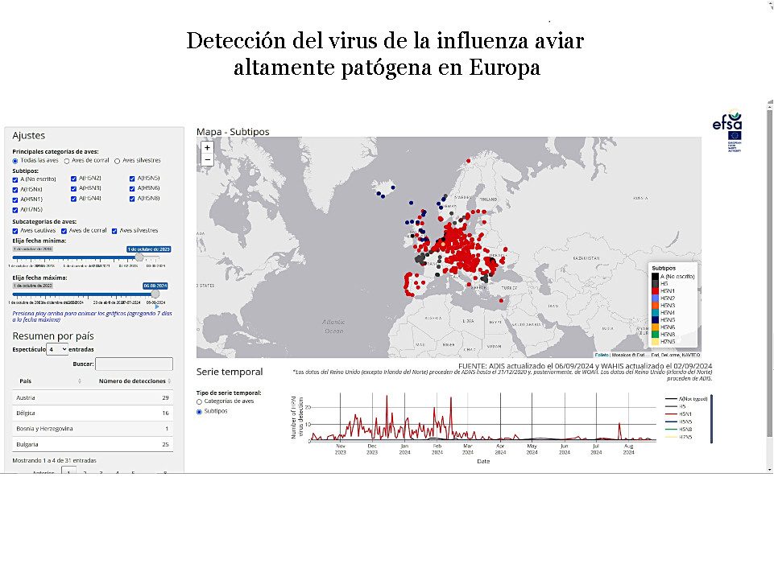Click the red detection dot over Cyprus
This screenshot has height=580, width=774.
tap(501, 300)
